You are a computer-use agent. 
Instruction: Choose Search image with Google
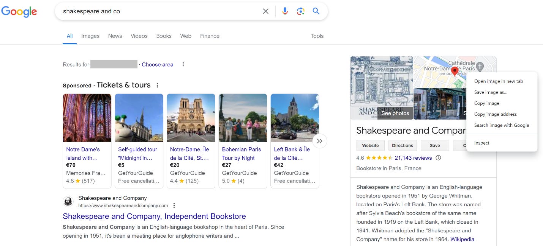click(502, 125)
